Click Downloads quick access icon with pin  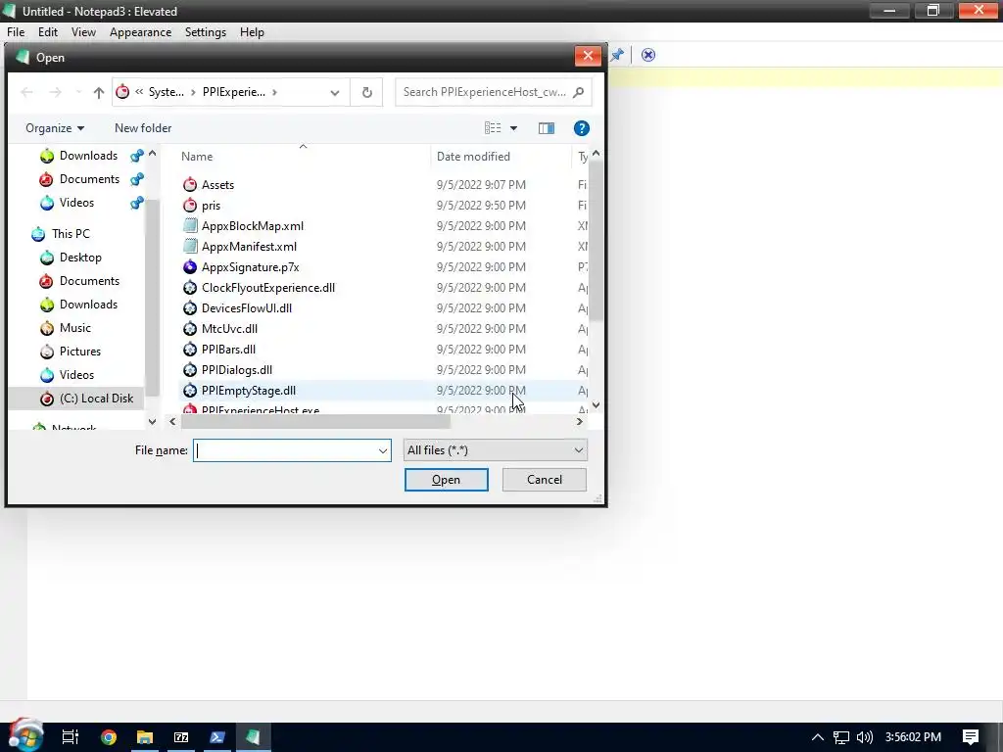[47, 156]
